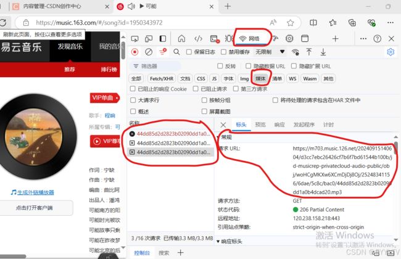The height and width of the screenshot is (259, 401).
Task: Switch to the 响应 tab
Action: (279, 125)
